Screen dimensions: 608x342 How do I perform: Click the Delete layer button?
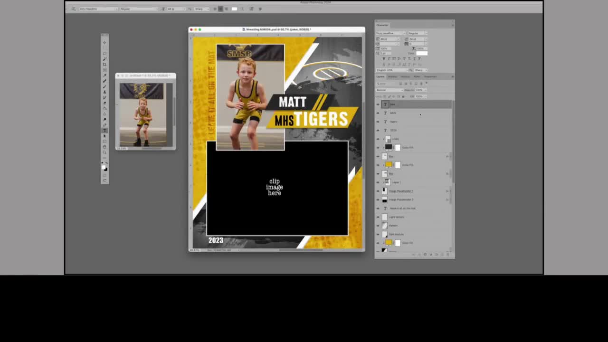[448, 255]
